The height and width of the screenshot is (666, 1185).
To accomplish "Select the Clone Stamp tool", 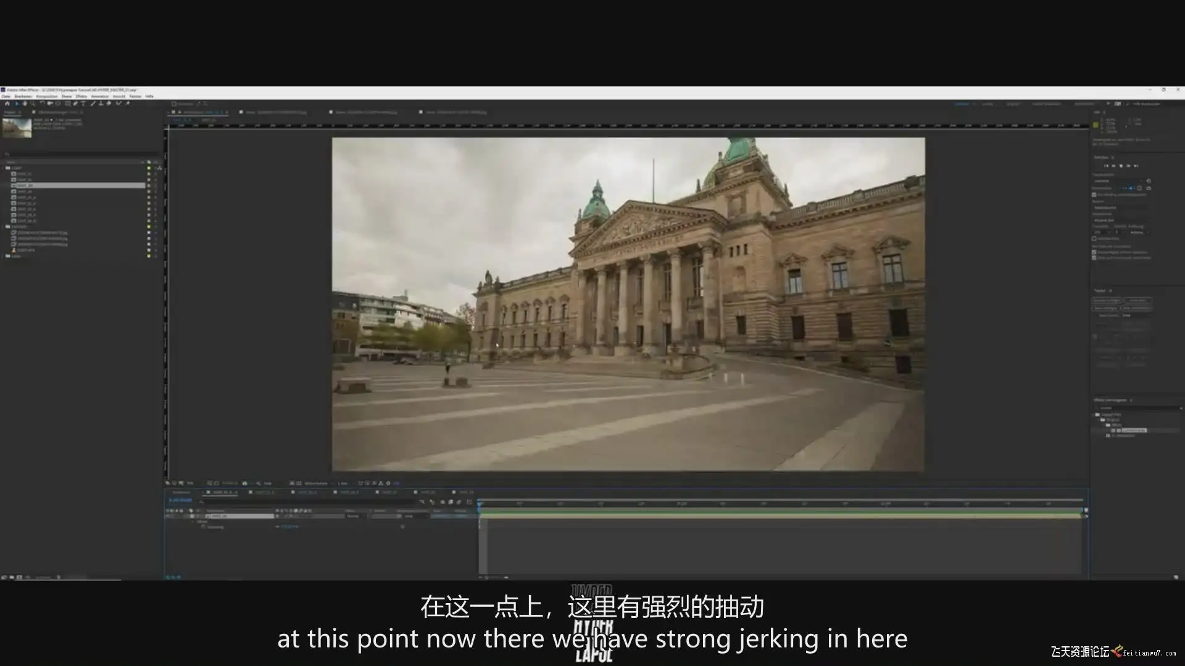I will tap(101, 104).
